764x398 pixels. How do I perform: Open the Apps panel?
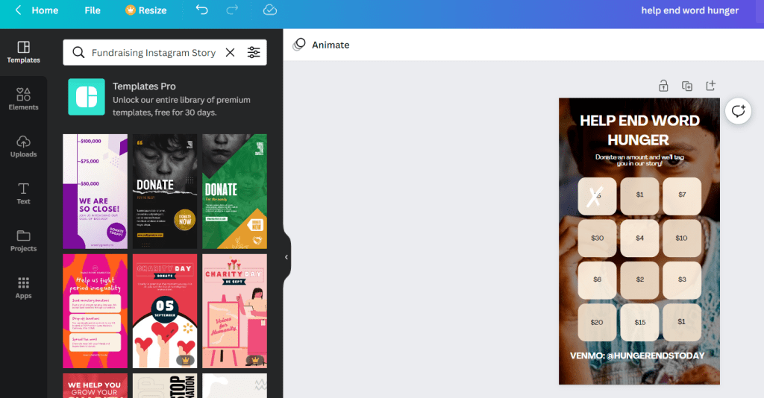[x=23, y=288]
